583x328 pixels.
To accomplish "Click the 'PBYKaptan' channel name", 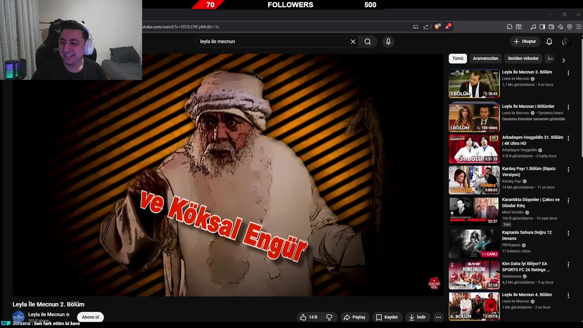I will pyautogui.click(x=511, y=245).
